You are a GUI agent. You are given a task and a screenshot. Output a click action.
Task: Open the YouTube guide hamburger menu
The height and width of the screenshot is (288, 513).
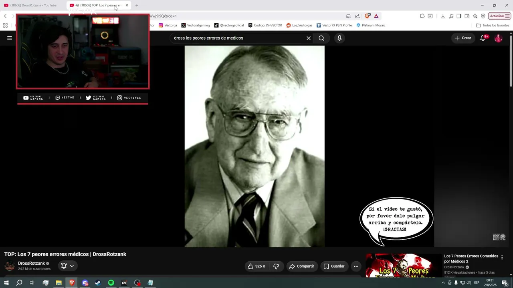[x=10, y=38]
